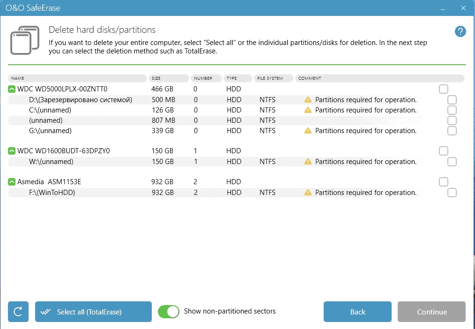Image resolution: width=475 pixels, height=329 pixels.
Task: Click the Continue button
Action: [431, 312]
